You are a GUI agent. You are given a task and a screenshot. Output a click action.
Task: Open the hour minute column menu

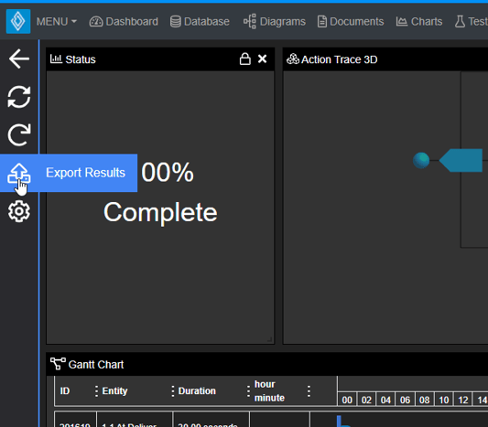point(248,391)
